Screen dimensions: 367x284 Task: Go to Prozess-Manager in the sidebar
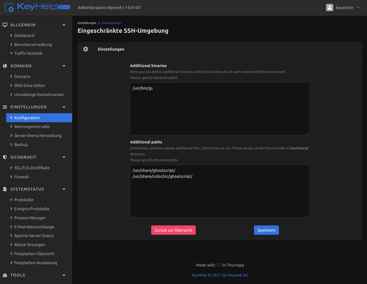tap(30, 218)
